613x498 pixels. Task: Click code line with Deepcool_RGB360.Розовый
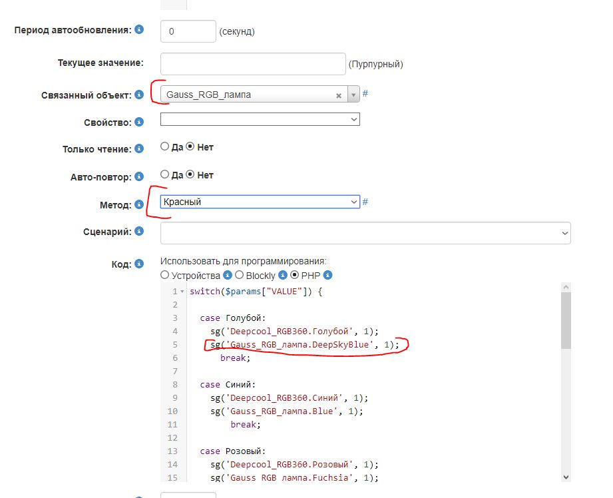(x=294, y=464)
